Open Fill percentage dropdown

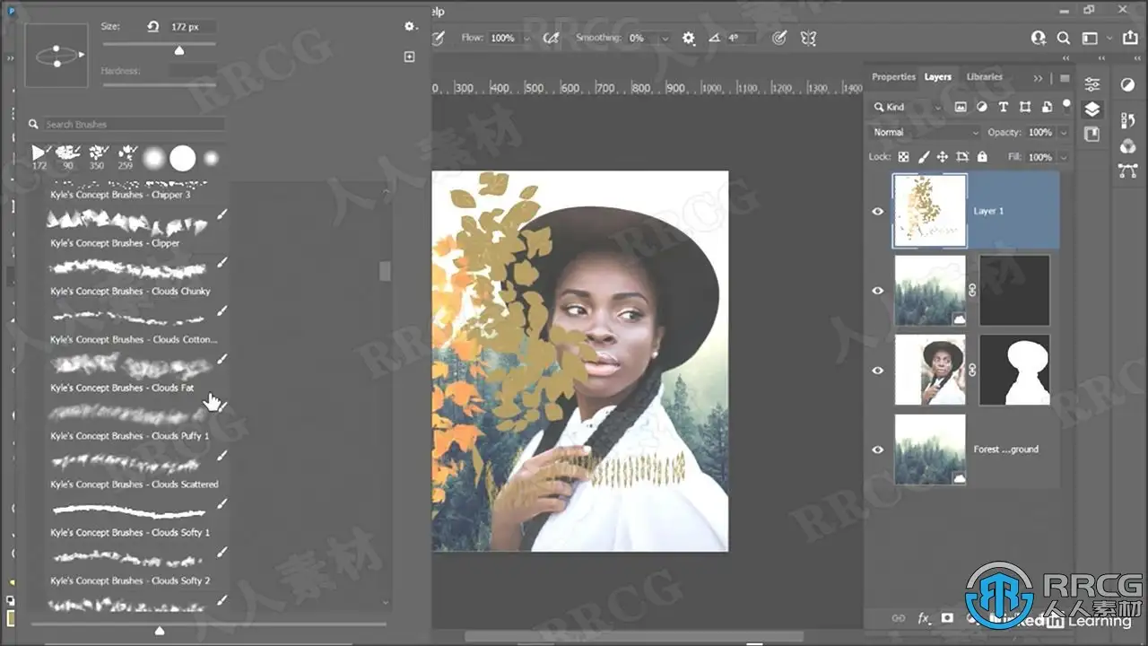point(1064,157)
